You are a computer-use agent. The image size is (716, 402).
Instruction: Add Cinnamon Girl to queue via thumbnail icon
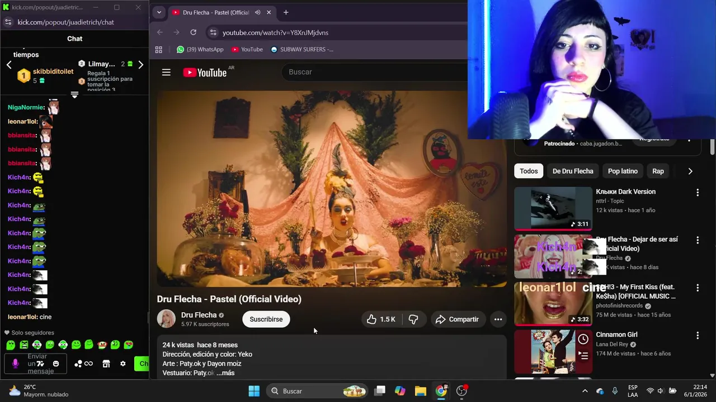click(x=583, y=356)
